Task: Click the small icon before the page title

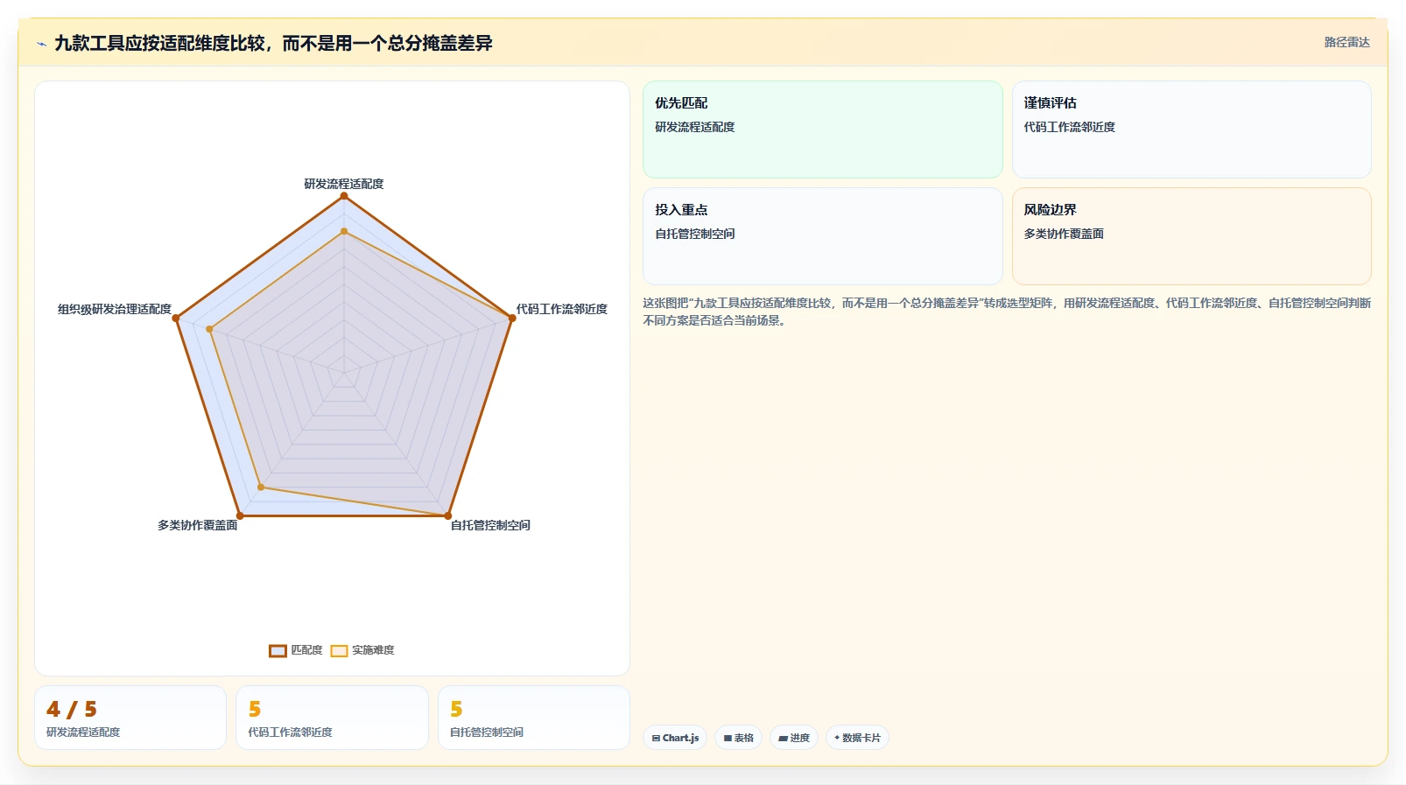Action: click(41, 44)
